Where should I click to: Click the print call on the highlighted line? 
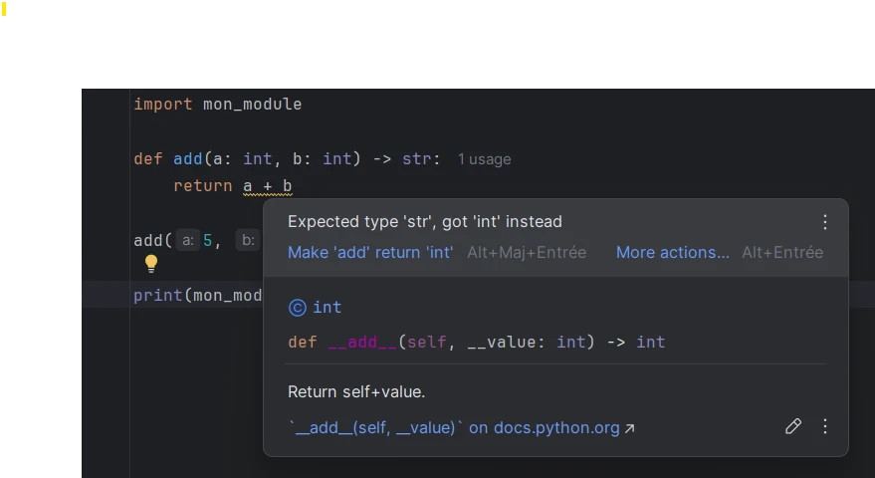(157, 295)
